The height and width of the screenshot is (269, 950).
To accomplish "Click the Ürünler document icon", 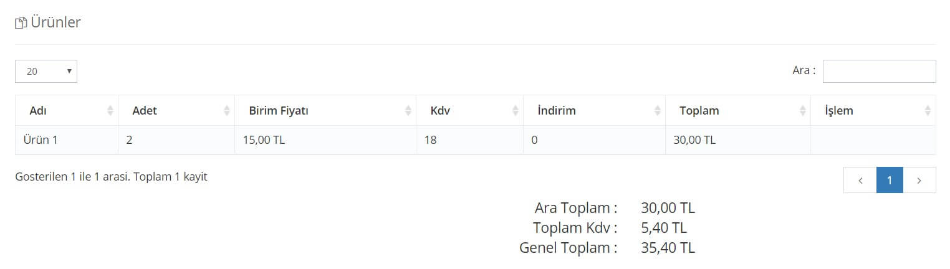I will 21,23.
